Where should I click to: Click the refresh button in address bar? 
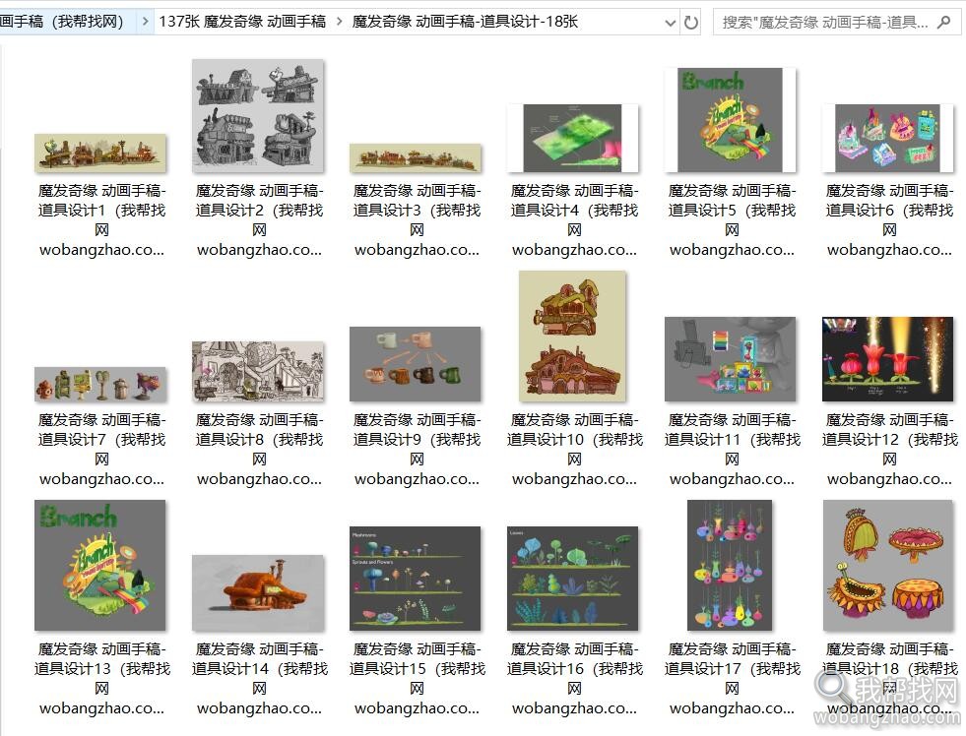[691, 23]
